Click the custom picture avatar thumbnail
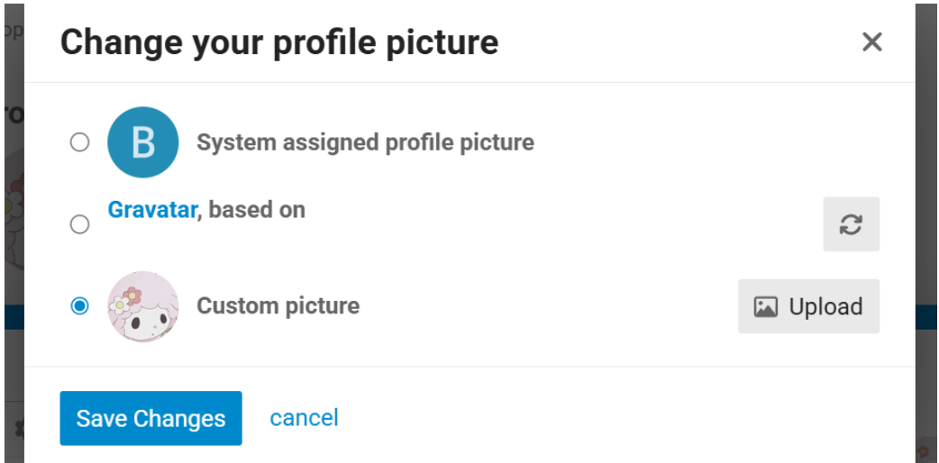This screenshot has height=463, width=939. (142, 306)
